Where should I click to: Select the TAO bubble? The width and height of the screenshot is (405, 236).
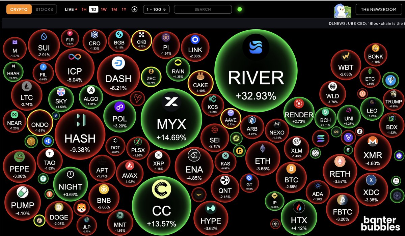tap(50, 161)
